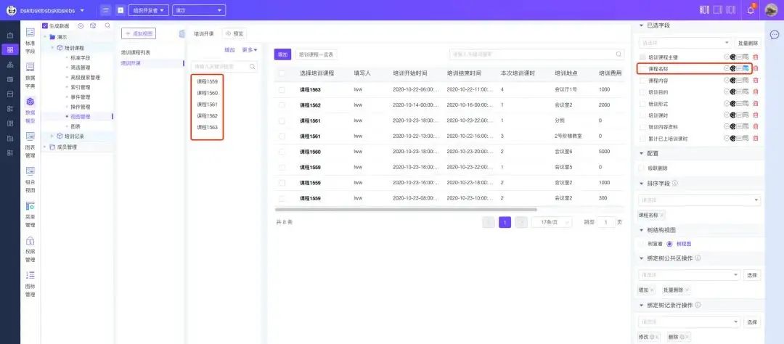Open the 已选字段 field select dropdown
The image size is (784, 344).
pyautogui.click(x=685, y=43)
